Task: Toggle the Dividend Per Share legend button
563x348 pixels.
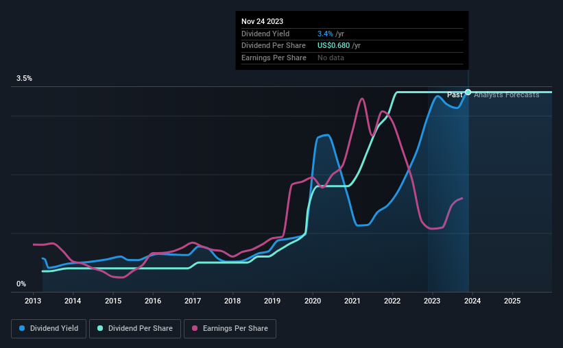Action: [x=135, y=329]
